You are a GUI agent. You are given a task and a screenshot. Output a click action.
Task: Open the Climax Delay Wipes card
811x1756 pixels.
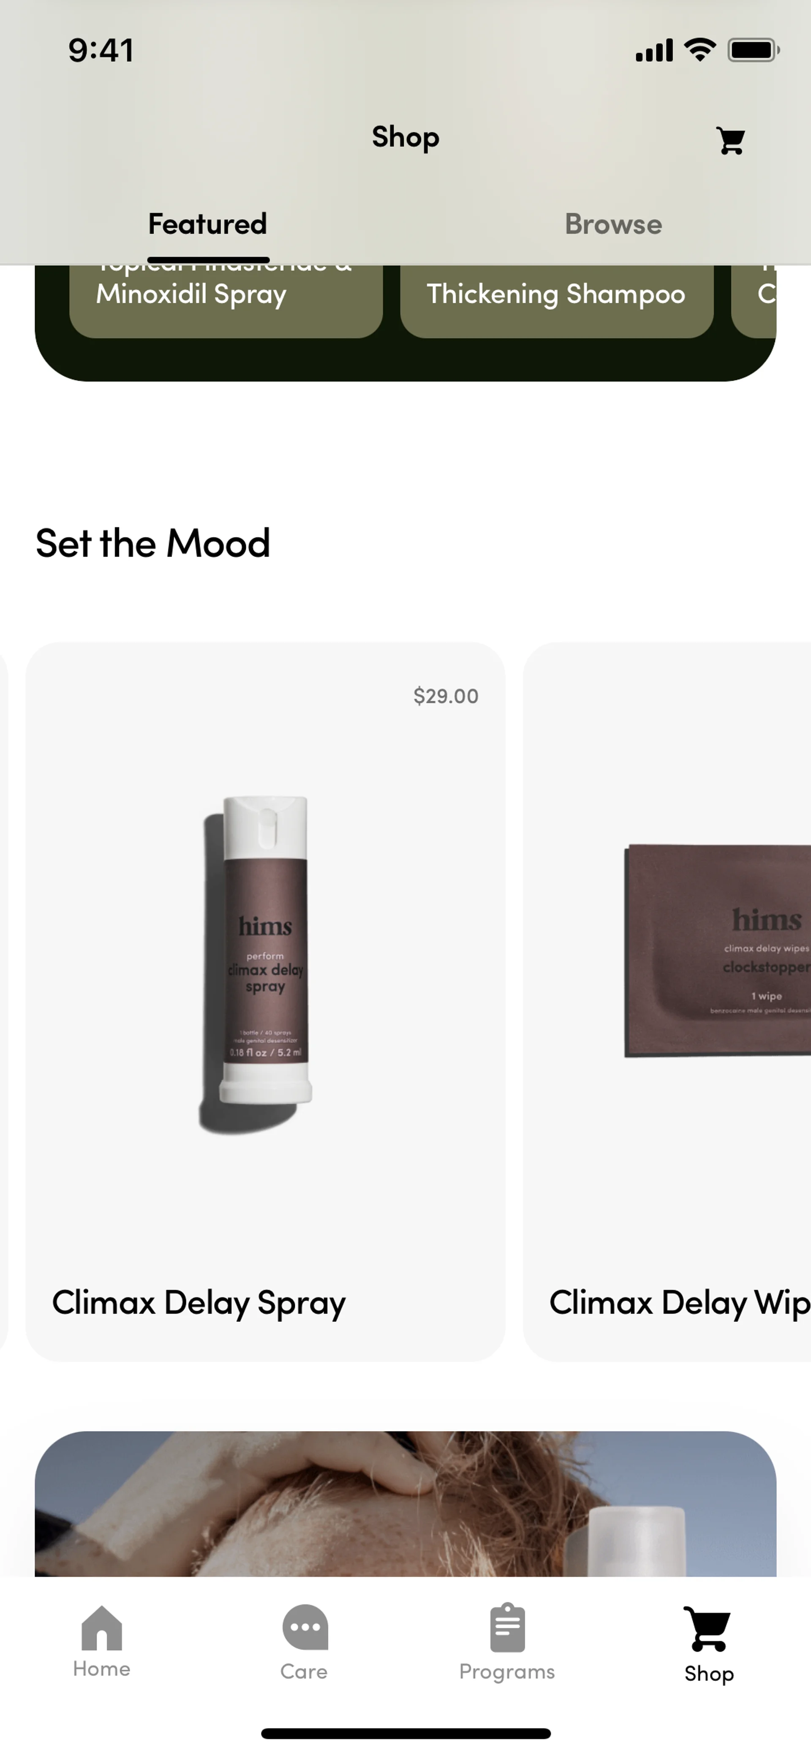click(667, 1002)
